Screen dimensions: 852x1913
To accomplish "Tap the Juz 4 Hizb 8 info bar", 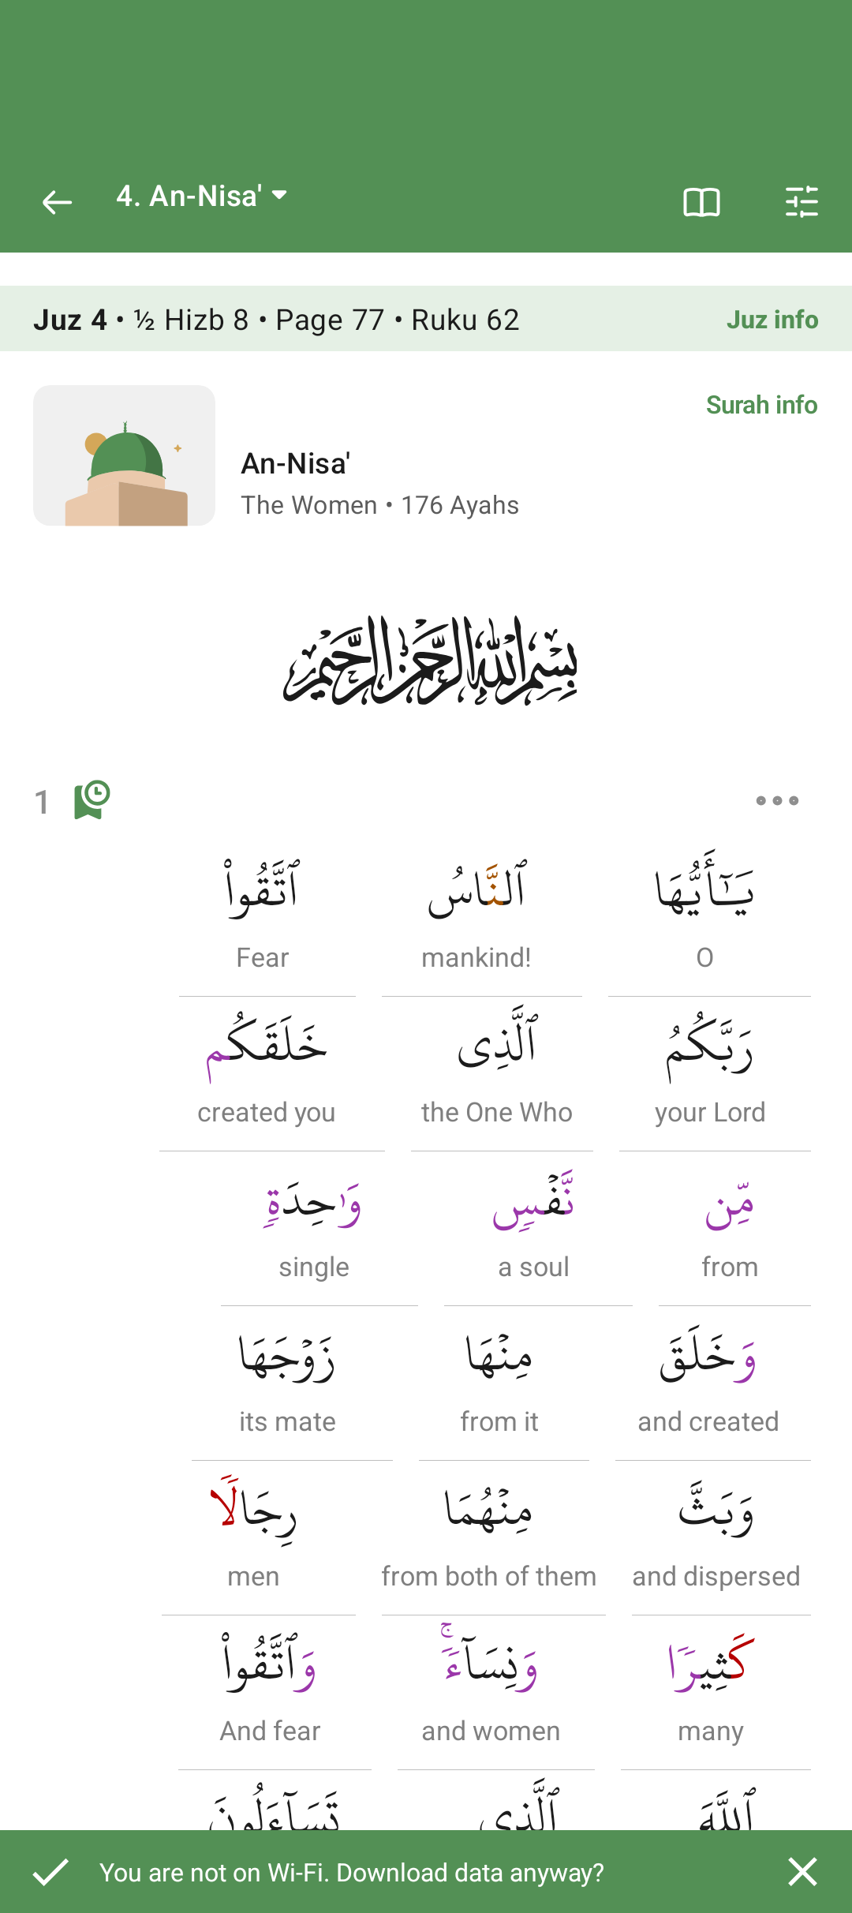I will [426, 319].
